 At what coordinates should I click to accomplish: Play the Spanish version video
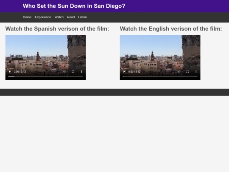point(10,72)
